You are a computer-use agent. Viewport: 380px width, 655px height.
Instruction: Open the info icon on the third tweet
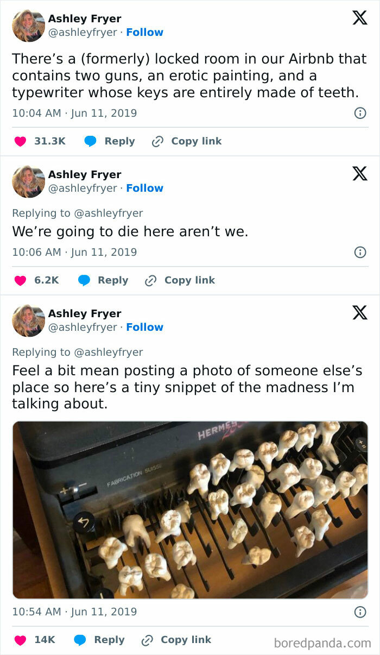[x=360, y=612]
